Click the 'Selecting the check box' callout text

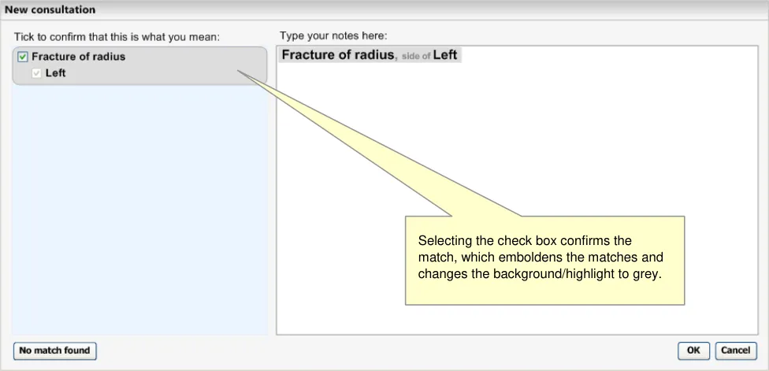(x=524, y=241)
